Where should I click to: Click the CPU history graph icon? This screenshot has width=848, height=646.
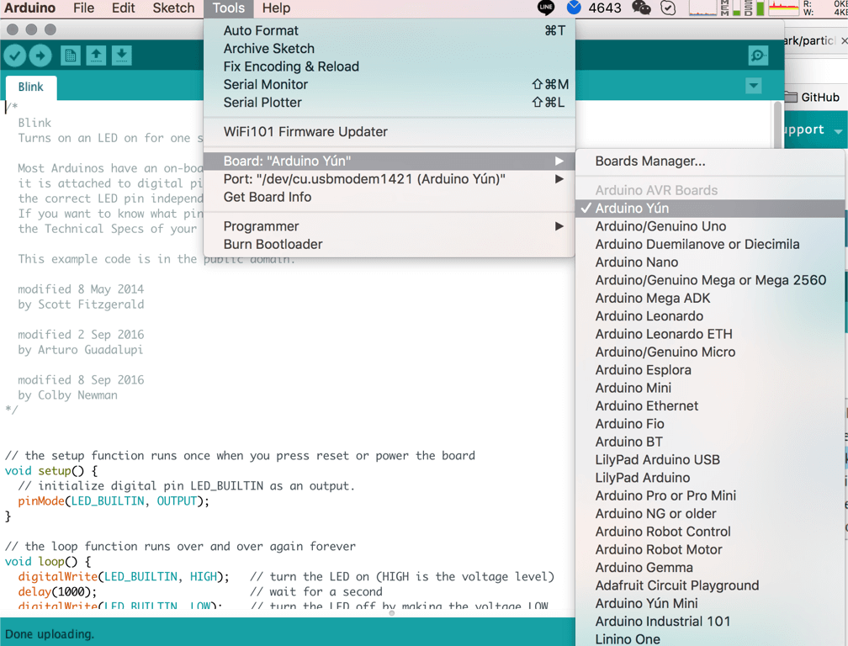(x=702, y=8)
